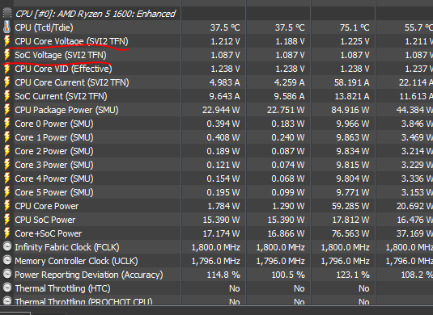Click the lightning icon for Core 0 Power
433x315 pixels.
[7, 124]
